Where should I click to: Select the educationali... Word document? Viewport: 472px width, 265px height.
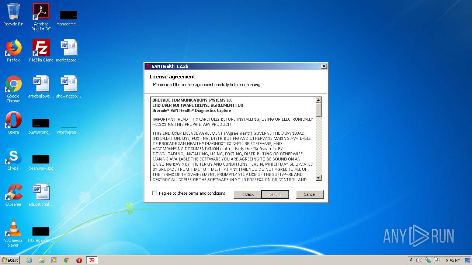click(41, 195)
